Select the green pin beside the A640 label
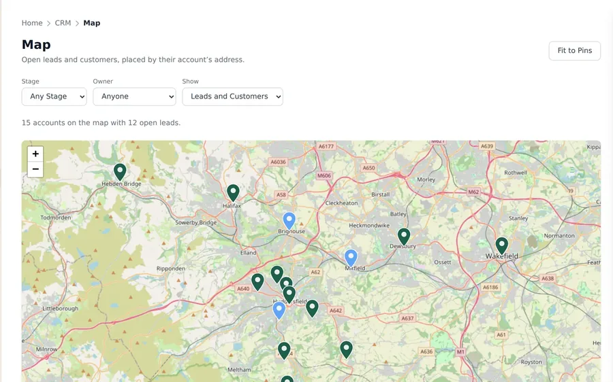This screenshot has width=613, height=382. 257,282
